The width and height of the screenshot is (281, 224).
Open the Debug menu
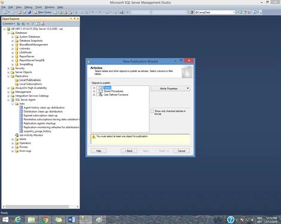[x=28, y=7]
